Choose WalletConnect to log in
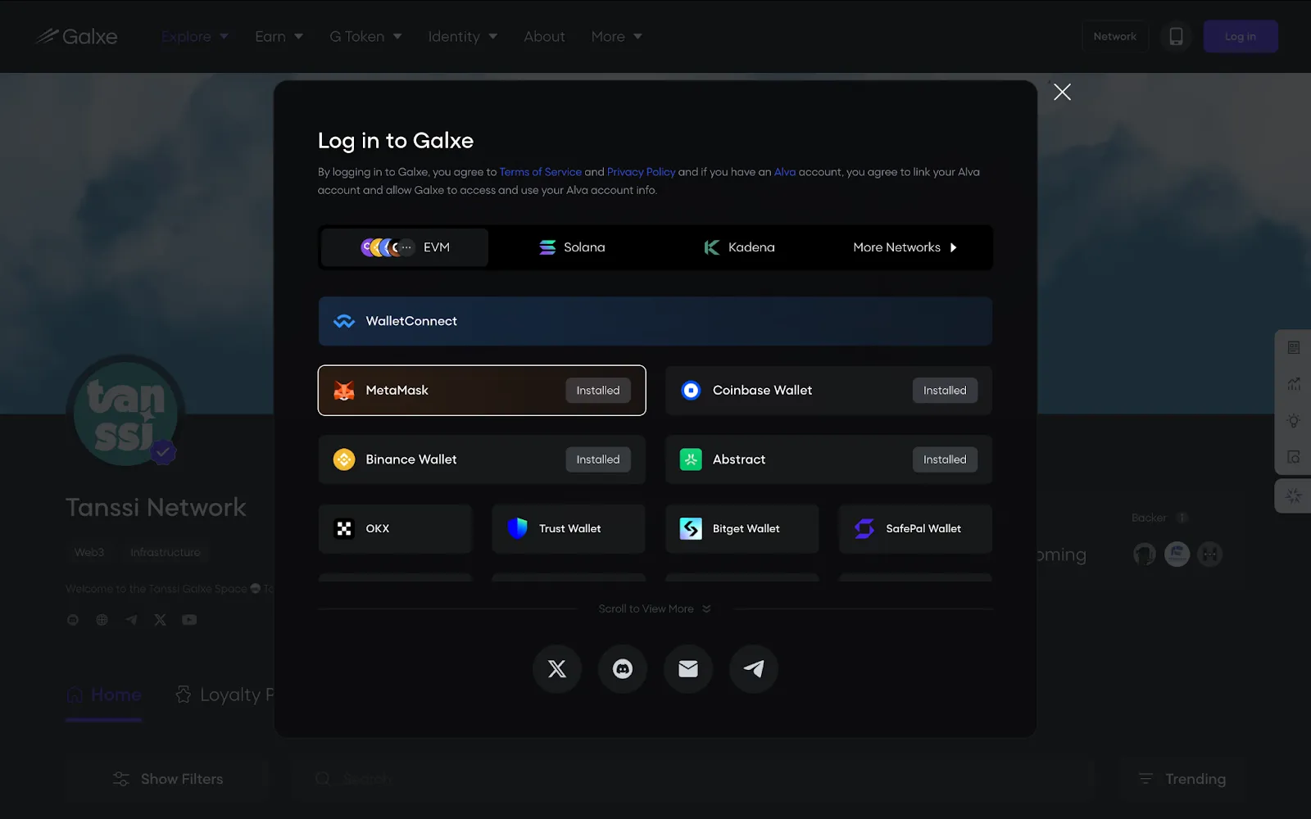Image resolution: width=1311 pixels, height=819 pixels. 655,321
